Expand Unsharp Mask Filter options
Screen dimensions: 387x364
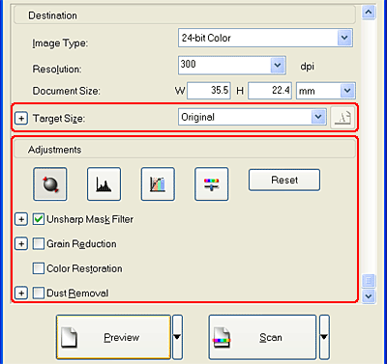tap(21, 219)
